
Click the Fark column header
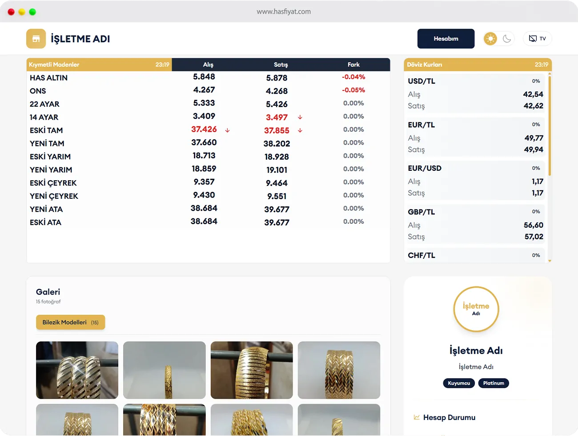[353, 65]
